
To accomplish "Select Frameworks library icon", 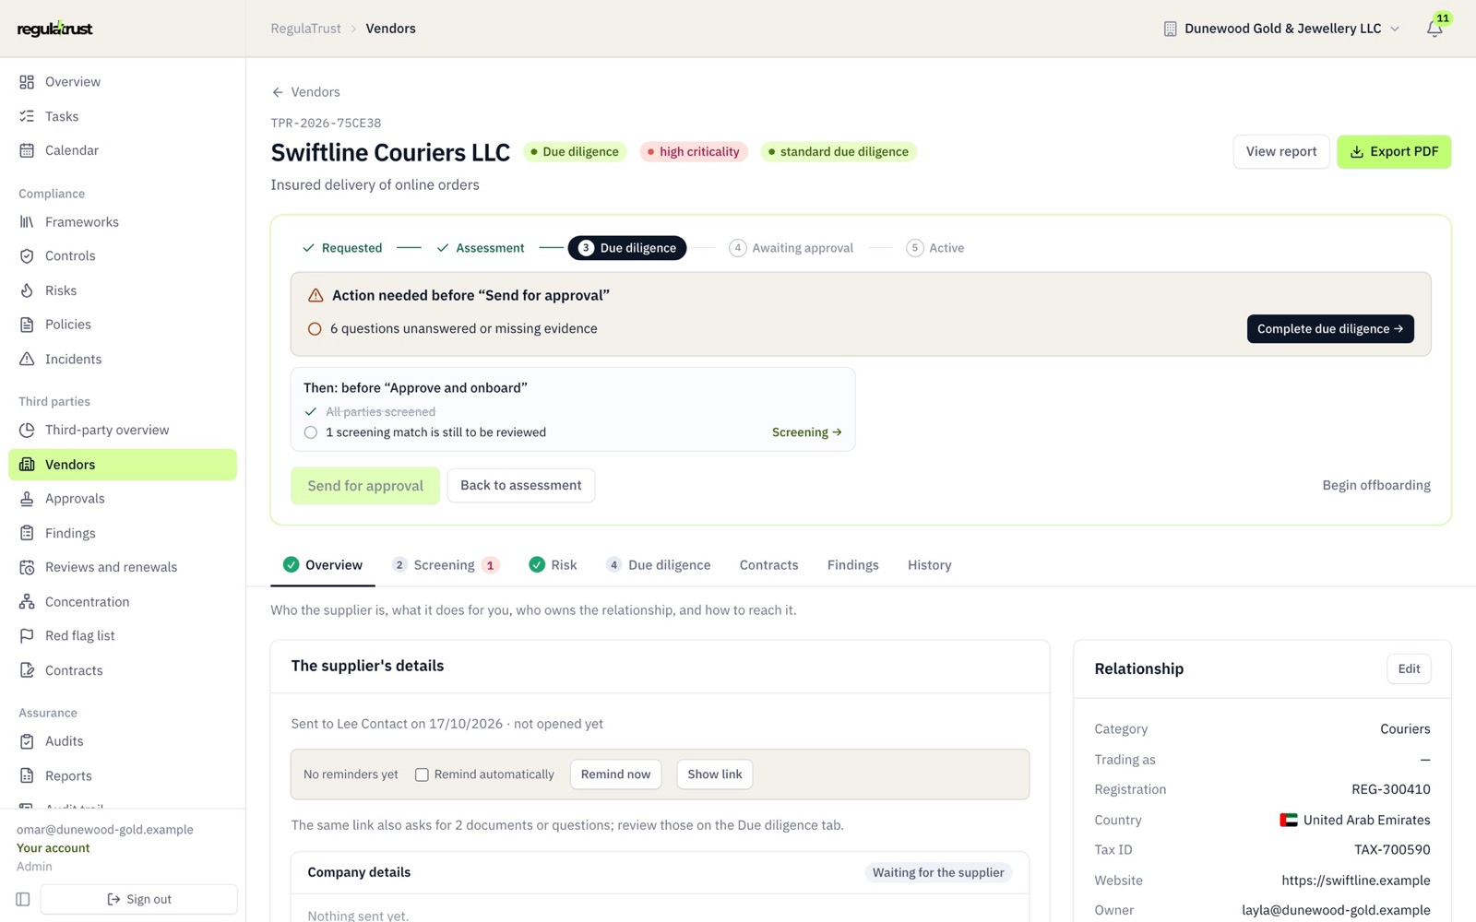I will [x=27, y=222].
